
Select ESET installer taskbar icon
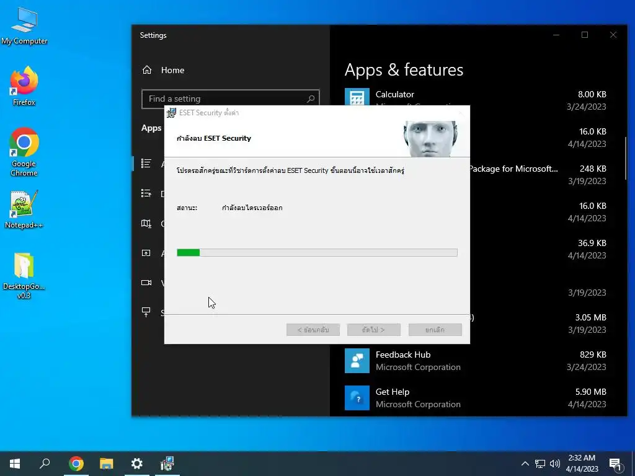pos(167,464)
